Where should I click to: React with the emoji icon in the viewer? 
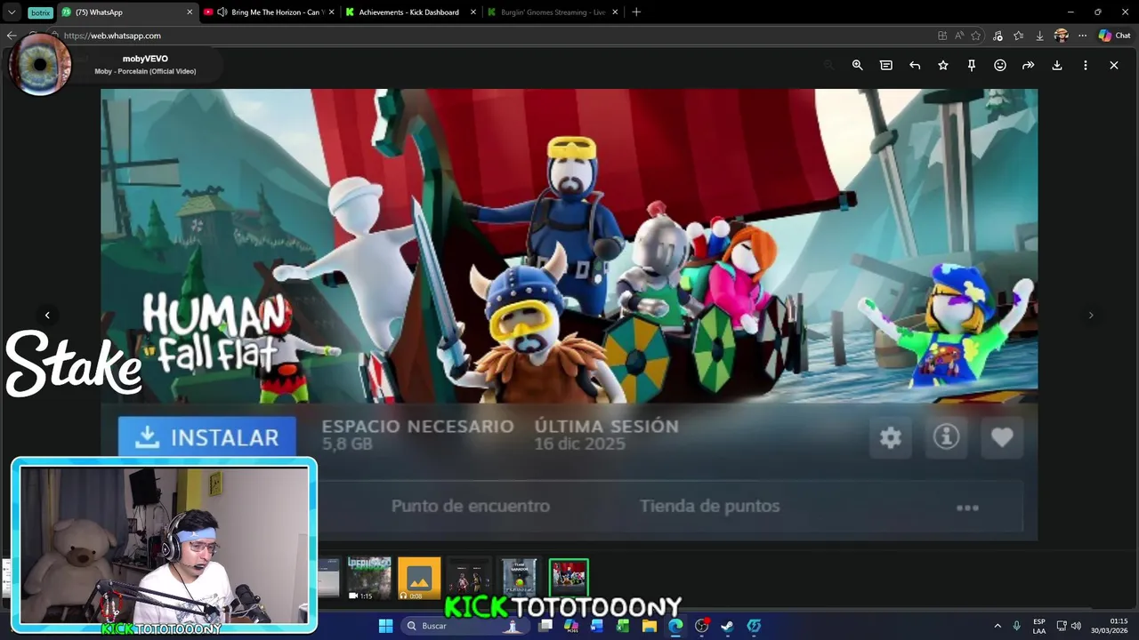tap(1000, 65)
